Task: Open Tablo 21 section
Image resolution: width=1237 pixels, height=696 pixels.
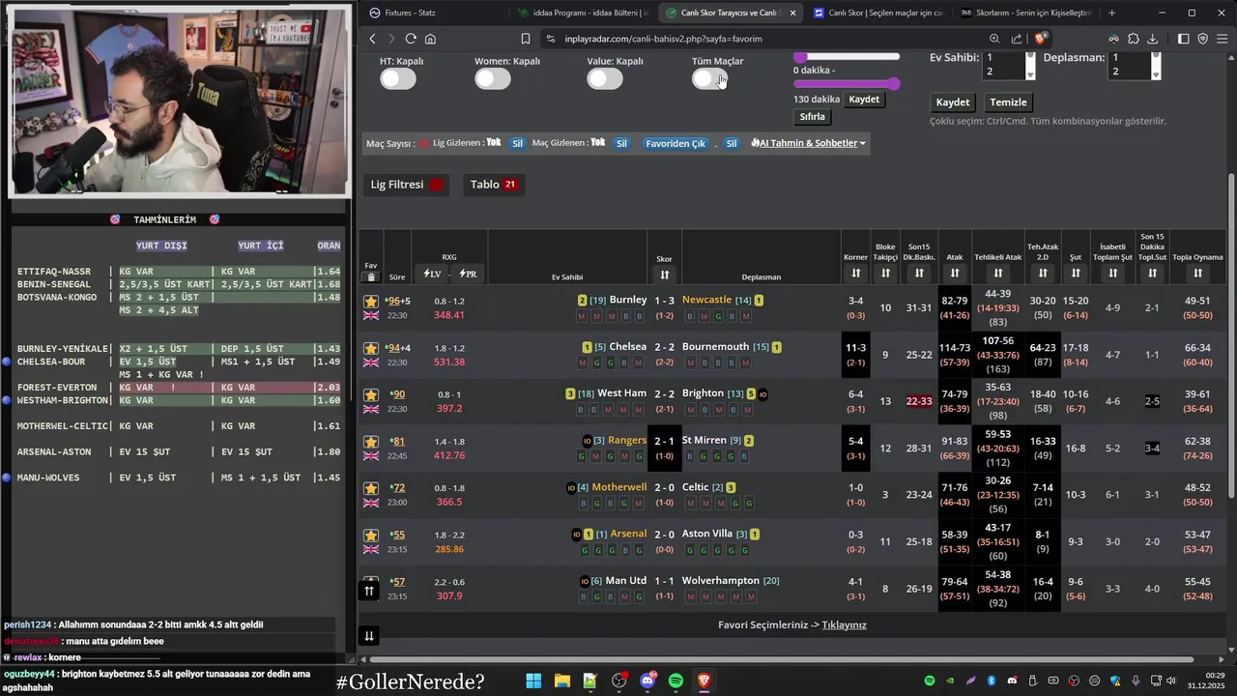Action: click(493, 185)
